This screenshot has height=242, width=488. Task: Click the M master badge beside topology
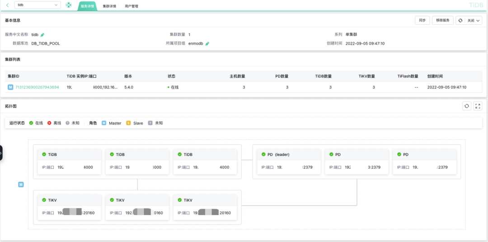[21, 185]
